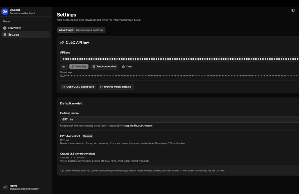This screenshot has width=299, height=194.
Task: Click the Settings page heading
Action: click(x=66, y=15)
